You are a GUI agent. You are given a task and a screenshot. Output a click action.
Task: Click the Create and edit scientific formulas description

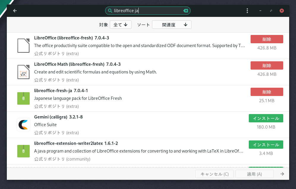pyautogui.click(x=96, y=72)
